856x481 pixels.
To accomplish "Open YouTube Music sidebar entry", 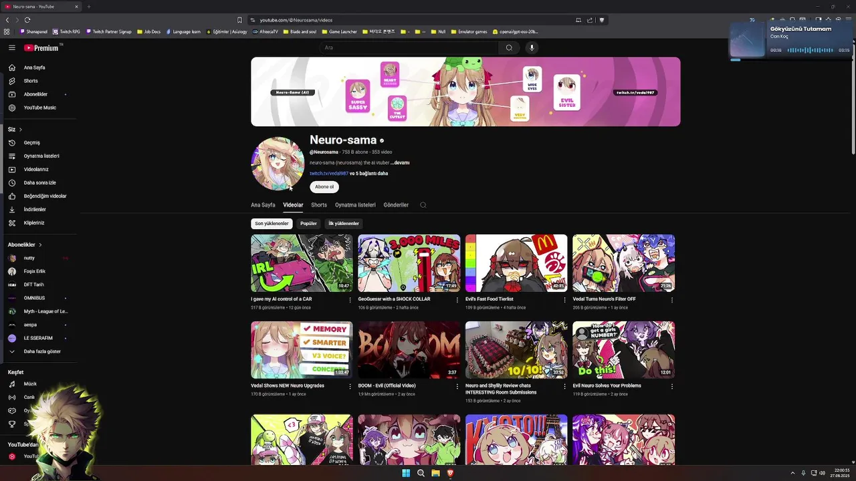I will (x=39, y=108).
